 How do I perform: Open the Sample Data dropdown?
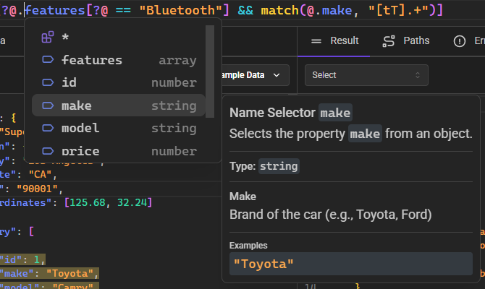click(256, 75)
